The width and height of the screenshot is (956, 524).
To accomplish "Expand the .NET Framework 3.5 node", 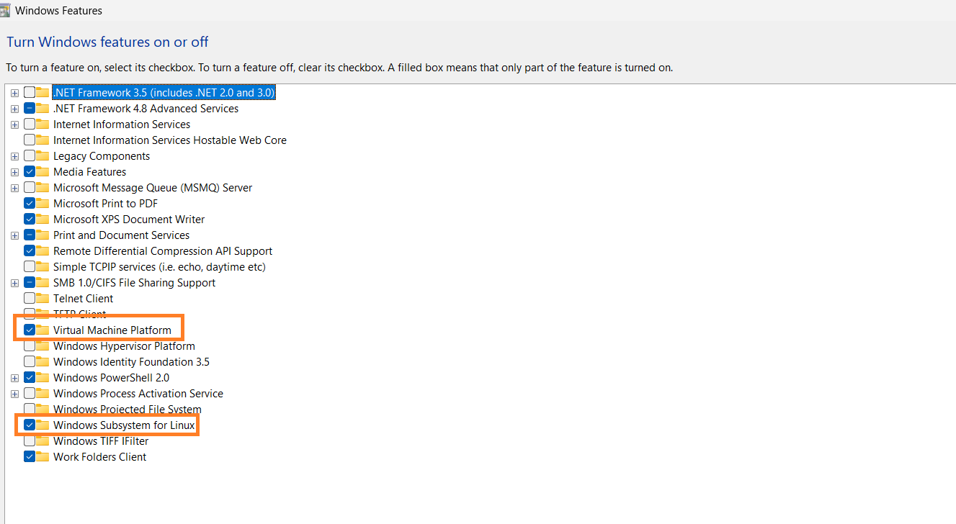I will click(x=15, y=92).
